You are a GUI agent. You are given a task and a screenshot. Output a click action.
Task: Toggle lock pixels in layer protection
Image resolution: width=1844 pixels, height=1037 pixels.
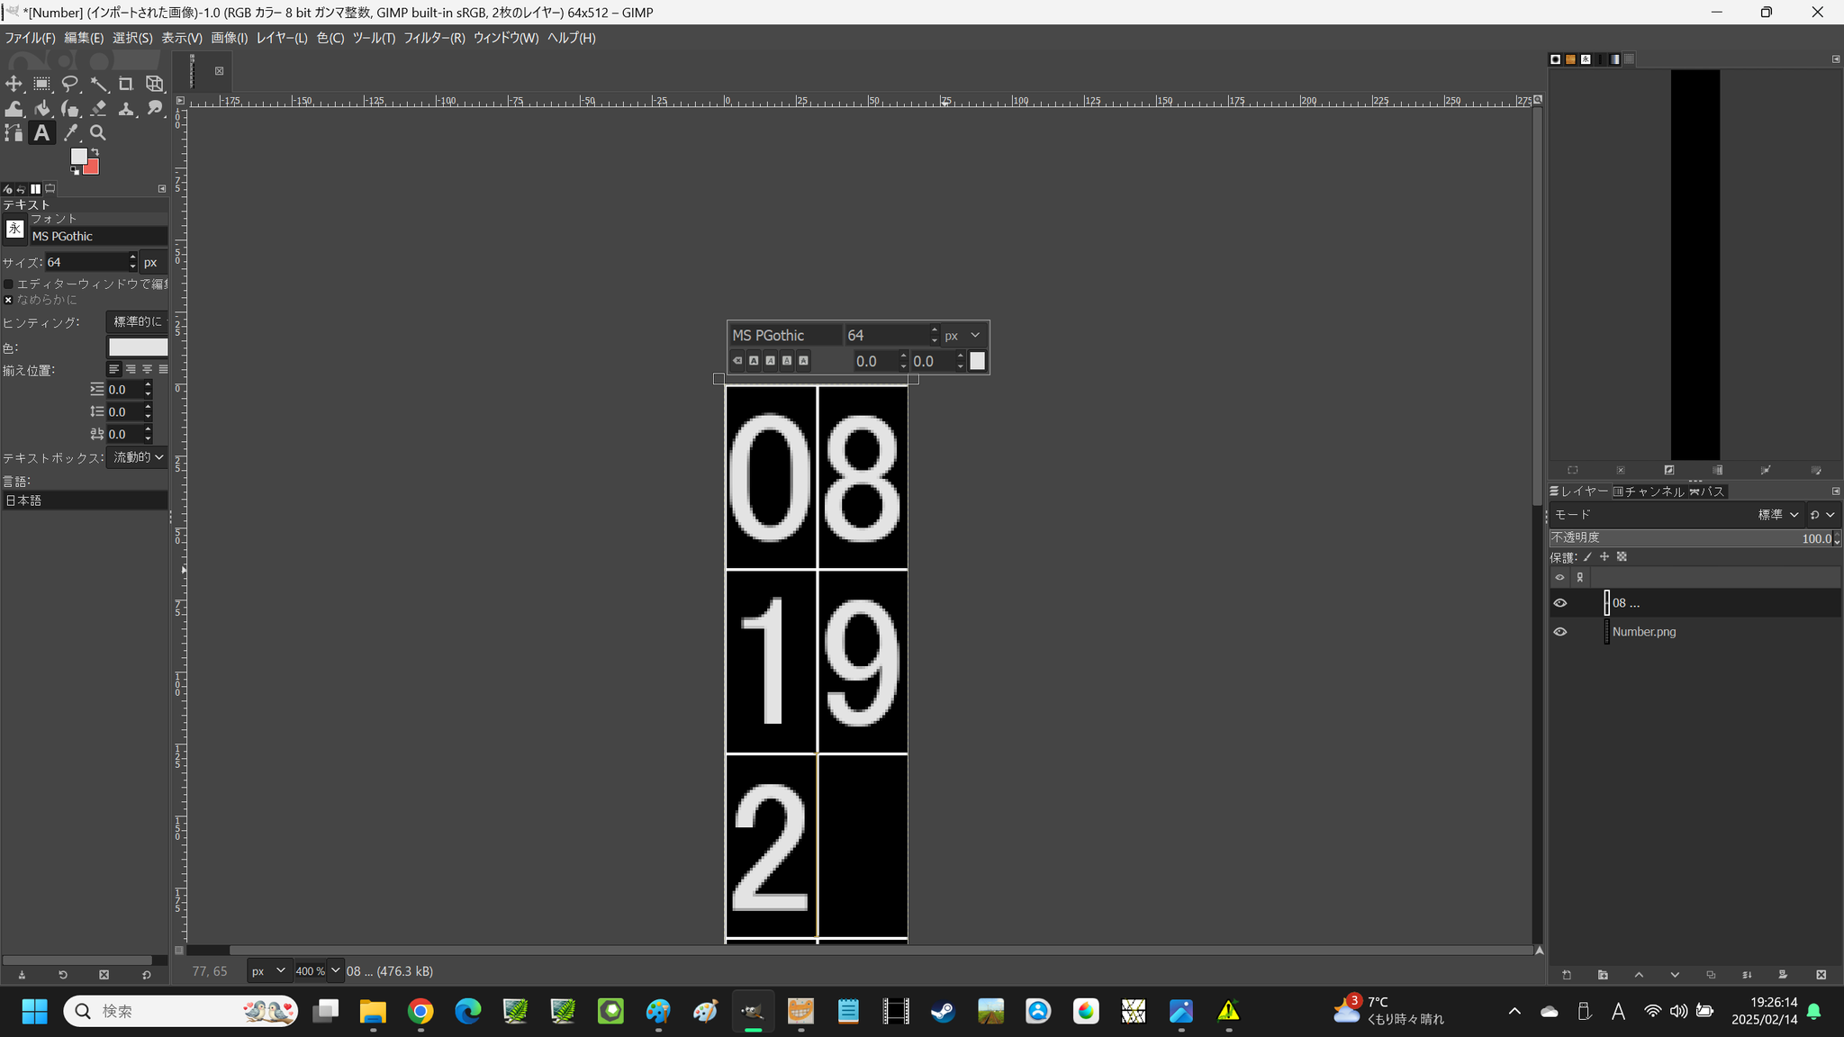pyautogui.click(x=1587, y=557)
